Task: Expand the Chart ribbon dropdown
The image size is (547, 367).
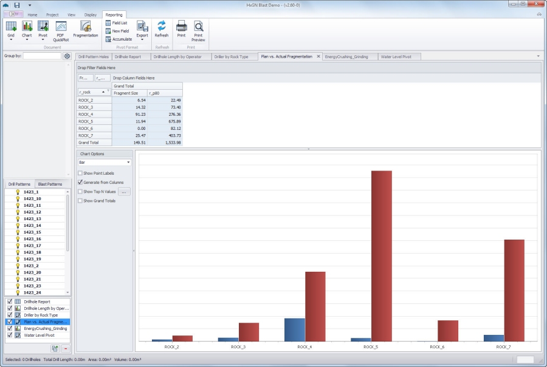Action: [x=27, y=40]
